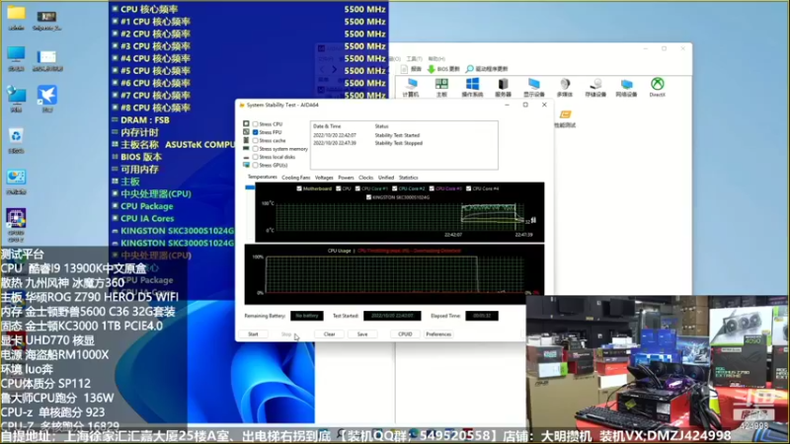Switch to the Statistics tab
The width and height of the screenshot is (790, 444).
point(408,178)
